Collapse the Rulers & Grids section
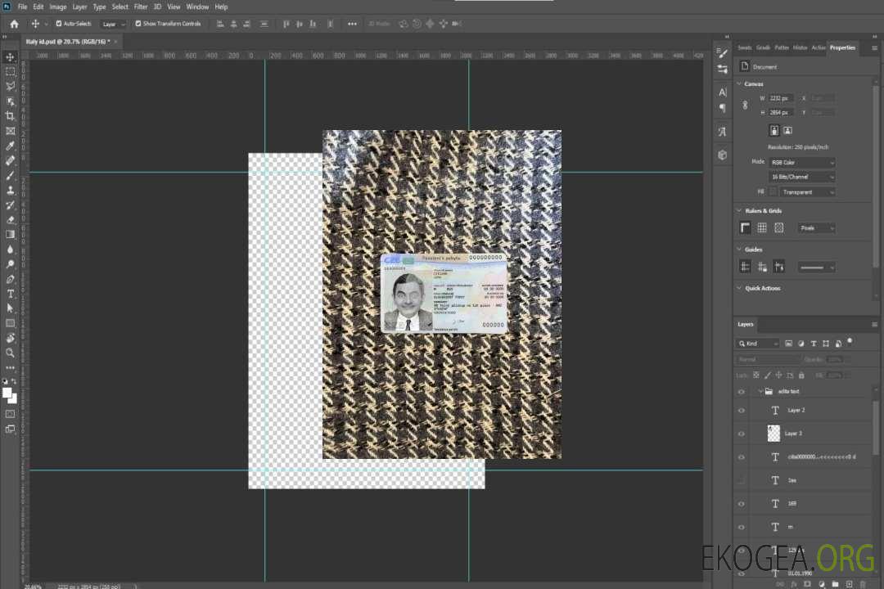Viewport: 884px width, 589px height. pyautogui.click(x=739, y=211)
